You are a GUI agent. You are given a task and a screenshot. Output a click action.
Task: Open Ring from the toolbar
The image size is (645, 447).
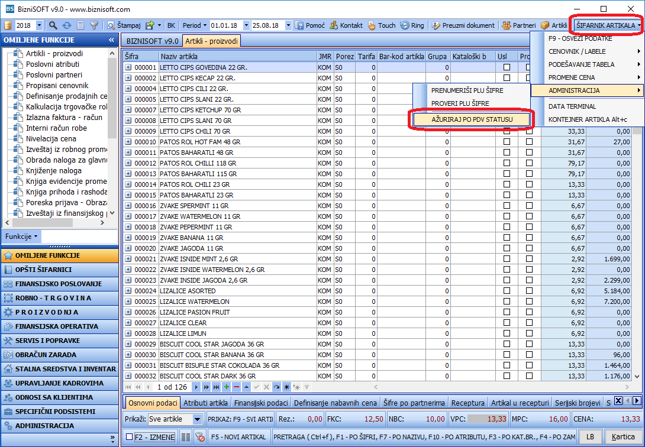click(412, 25)
